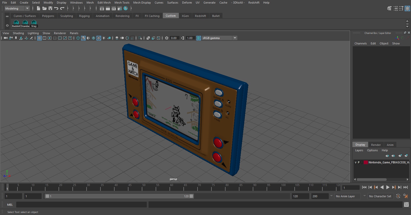Go to end of playback range
This screenshot has width=411, height=215.
tap(406, 187)
